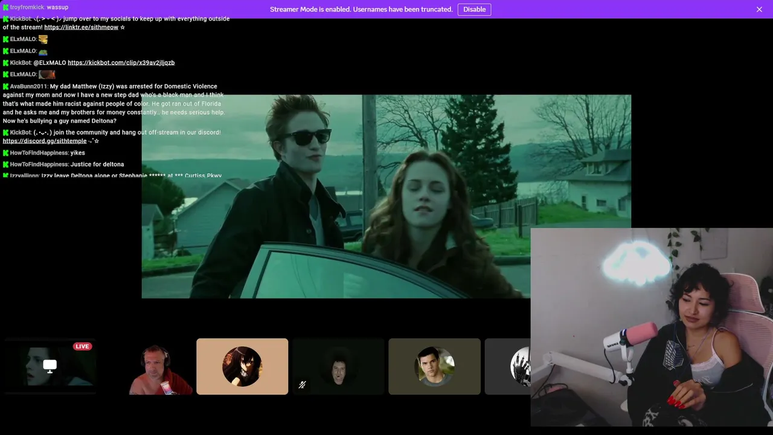Click the Kick badge on "Justice for deltona" message
Screen dimensions: 773x435
point(5,164)
